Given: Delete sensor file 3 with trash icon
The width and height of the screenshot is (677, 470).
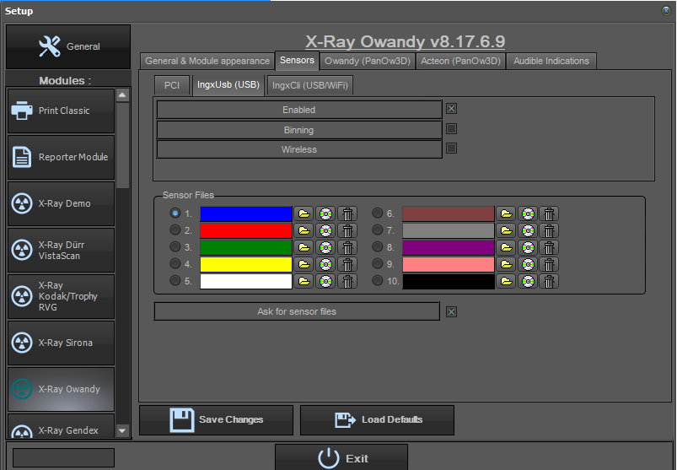Looking at the screenshot, I should point(347,247).
